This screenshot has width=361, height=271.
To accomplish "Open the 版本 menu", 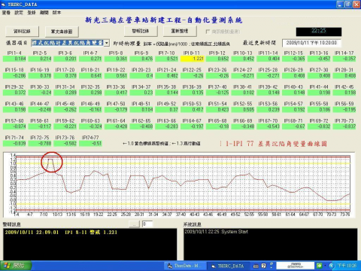I will tap(56, 13).
